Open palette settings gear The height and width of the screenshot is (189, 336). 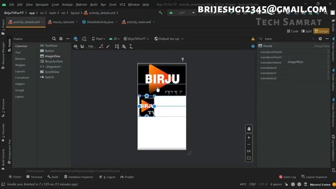(61, 39)
